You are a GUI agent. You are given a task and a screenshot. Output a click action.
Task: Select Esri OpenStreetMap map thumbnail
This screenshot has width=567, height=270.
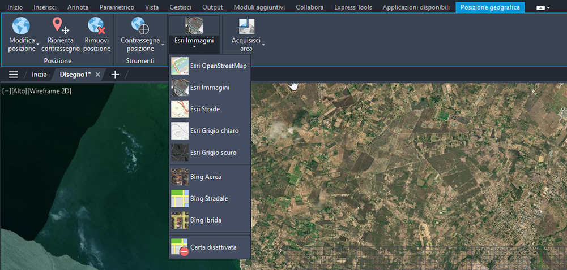(x=180, y=66)
